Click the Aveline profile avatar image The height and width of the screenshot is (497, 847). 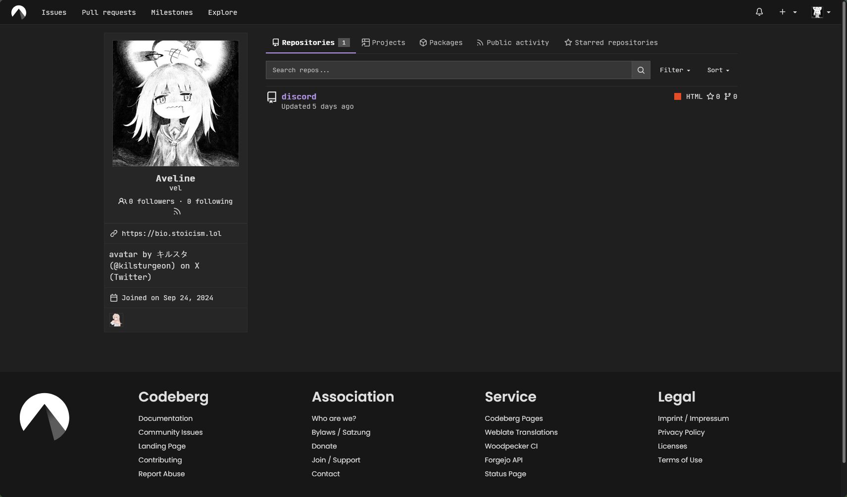tap(176, 103)
